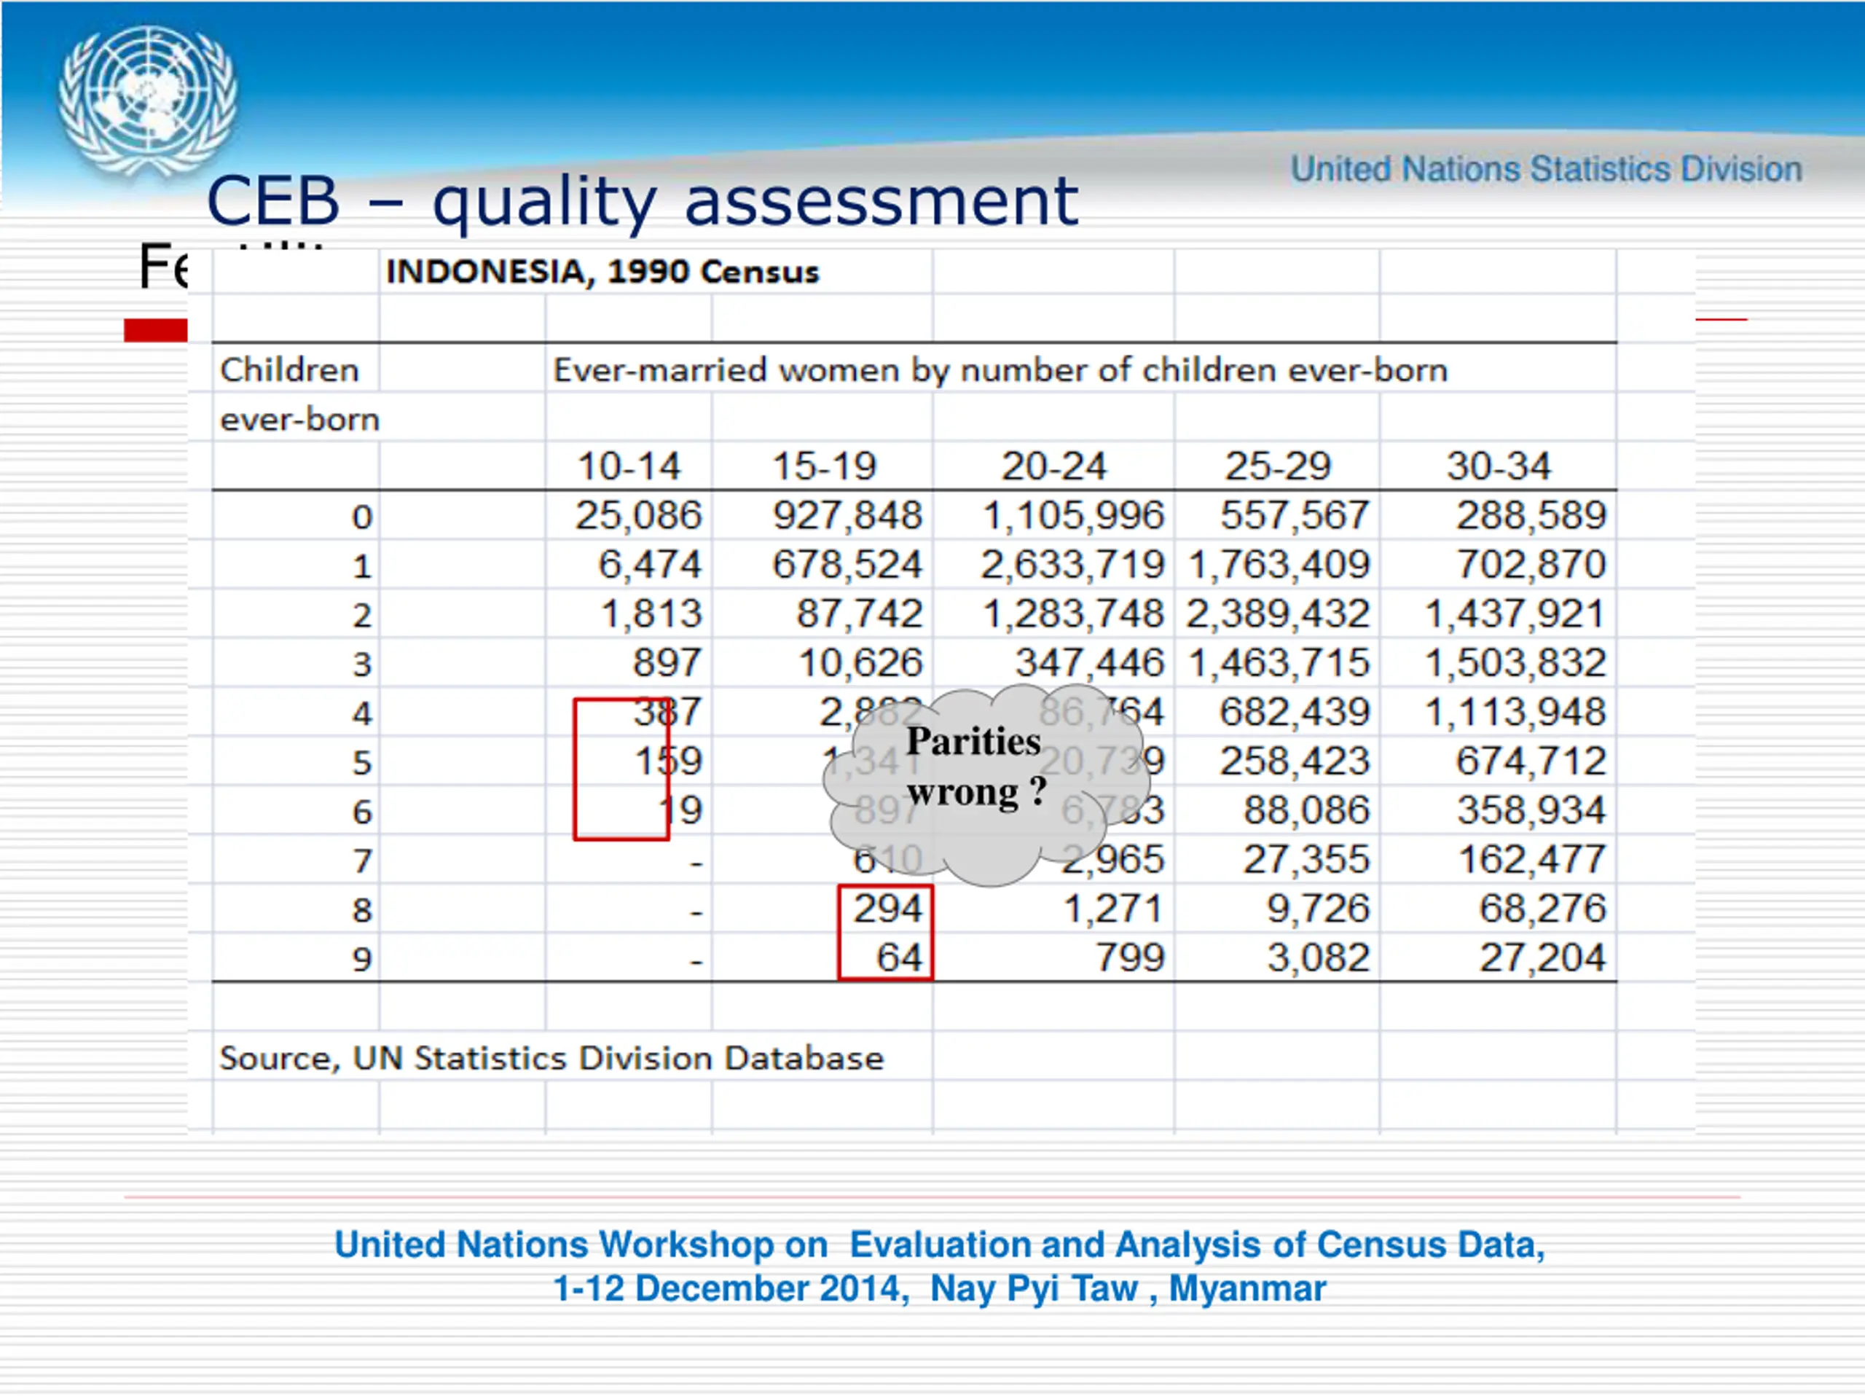Click cell value 2,389,432
Screen dimensions: 1865x1399
click(1277, 613)
